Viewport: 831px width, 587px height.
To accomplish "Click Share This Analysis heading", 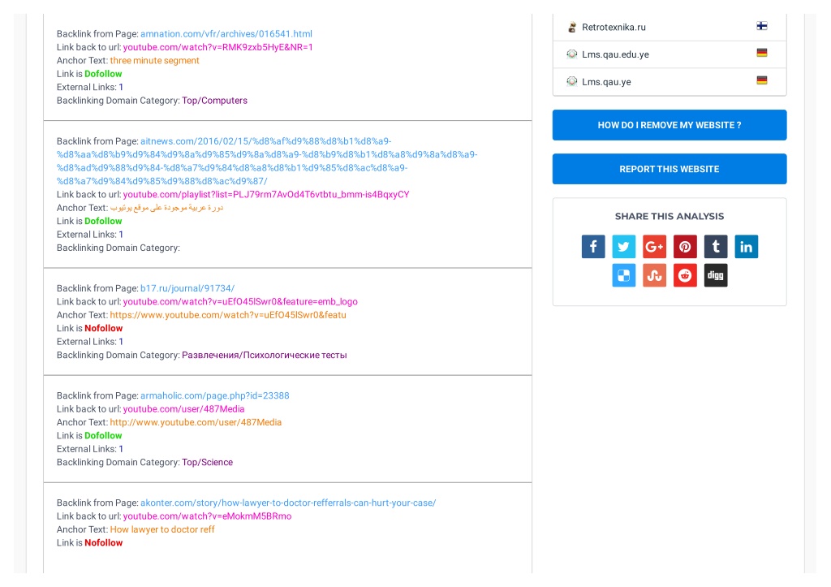I will (670, 216).
